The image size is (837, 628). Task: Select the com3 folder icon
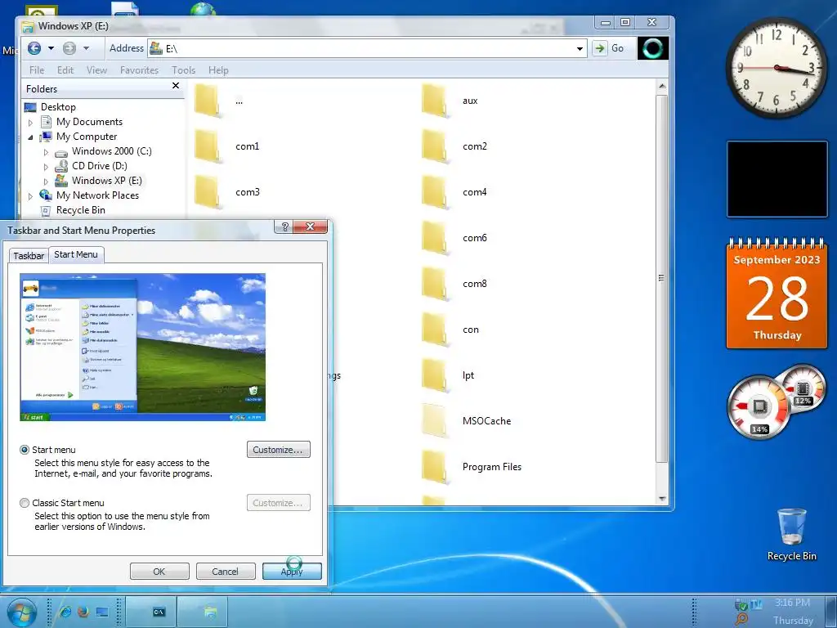208,191
